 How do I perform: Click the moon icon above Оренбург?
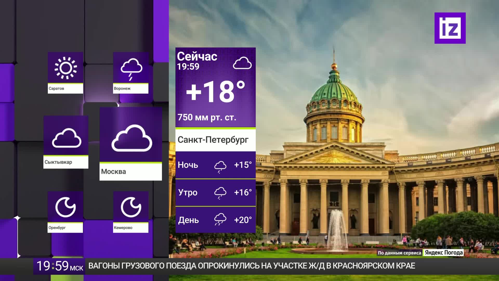pyautogui.click(x=65, y=207)
